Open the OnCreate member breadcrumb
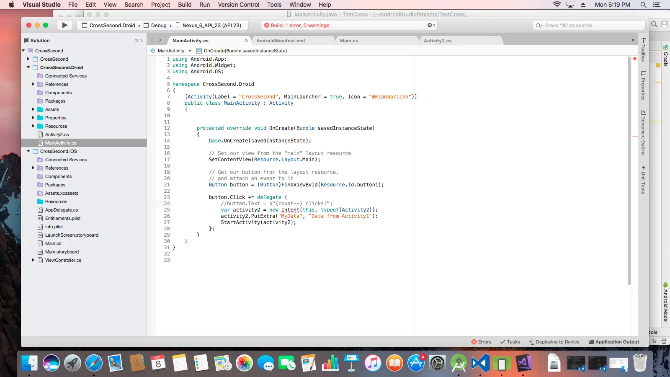 [x=242, y=51]
